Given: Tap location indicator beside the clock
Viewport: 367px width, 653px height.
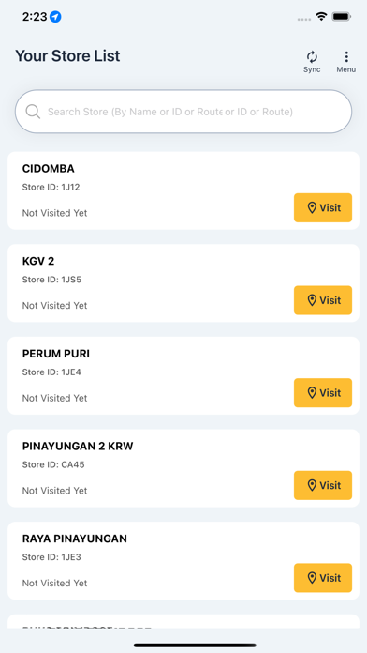Looking at the screenshot, I should click(x=55, y=17).
